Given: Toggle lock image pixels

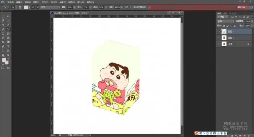Looking at the screenshot, I should click(x=228, y=26).
